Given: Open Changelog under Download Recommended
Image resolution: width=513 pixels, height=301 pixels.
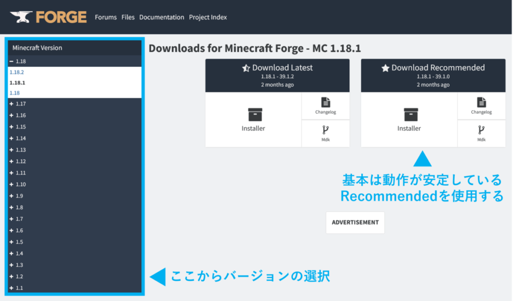Looking at the screenshot, I should [481, 106].
